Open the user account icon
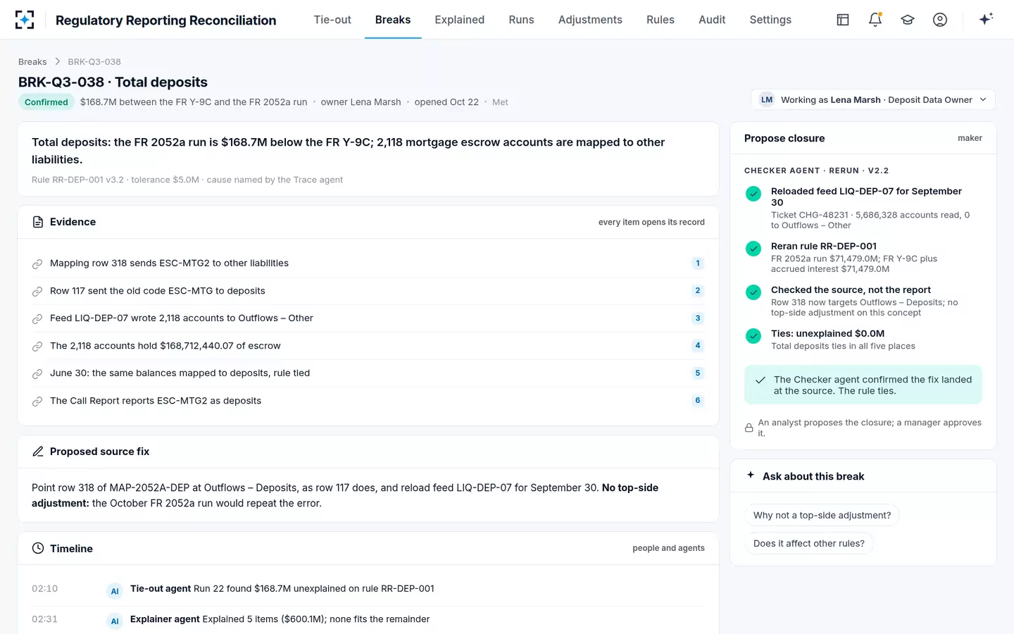Viewport: 1014px width, 634px height. (x=940, y=20)
